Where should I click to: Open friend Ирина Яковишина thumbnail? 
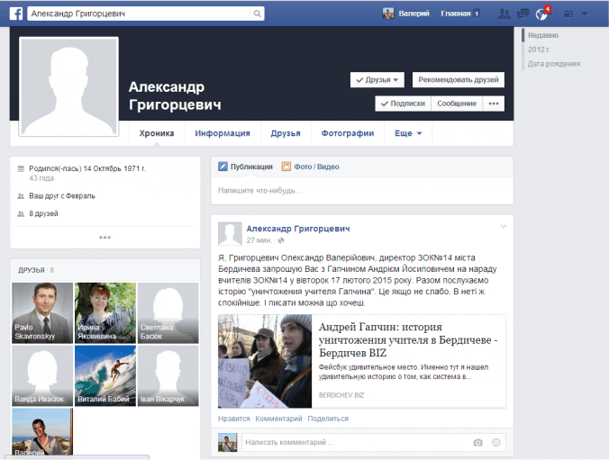tap(105, 313)
